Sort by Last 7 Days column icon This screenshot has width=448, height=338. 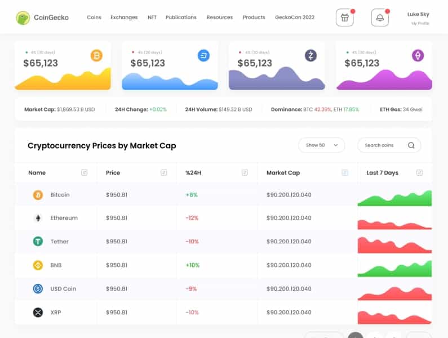[x=419, y=172]
